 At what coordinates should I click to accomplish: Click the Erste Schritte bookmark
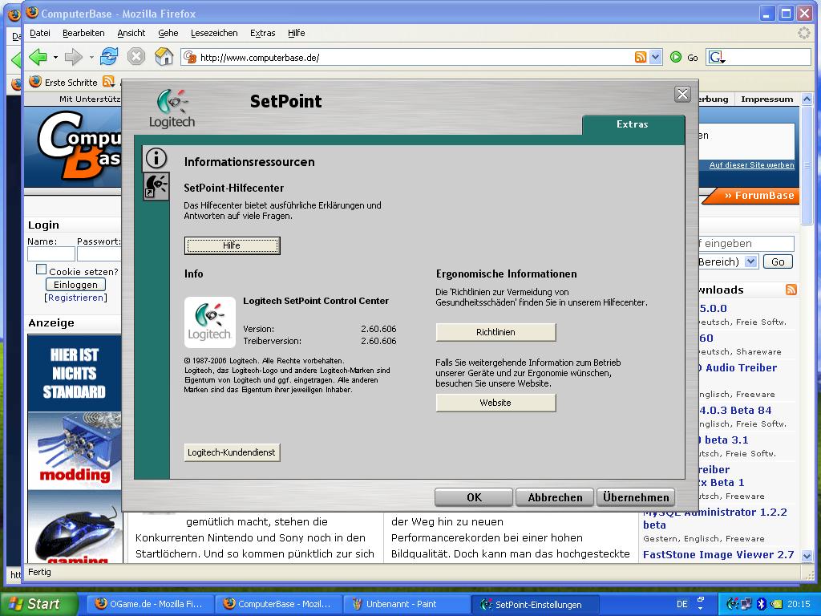coord(63,83)
